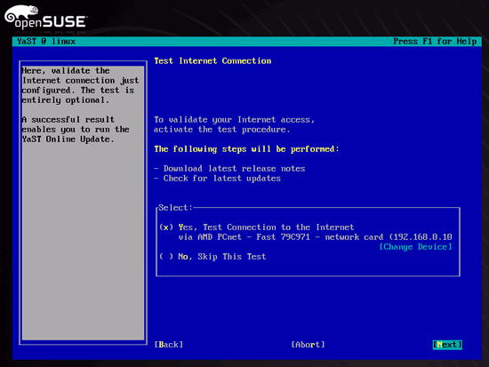This screenshot has width=489, height=367.
Task: Click the following steps will be performed line
Action: [246, 149]
